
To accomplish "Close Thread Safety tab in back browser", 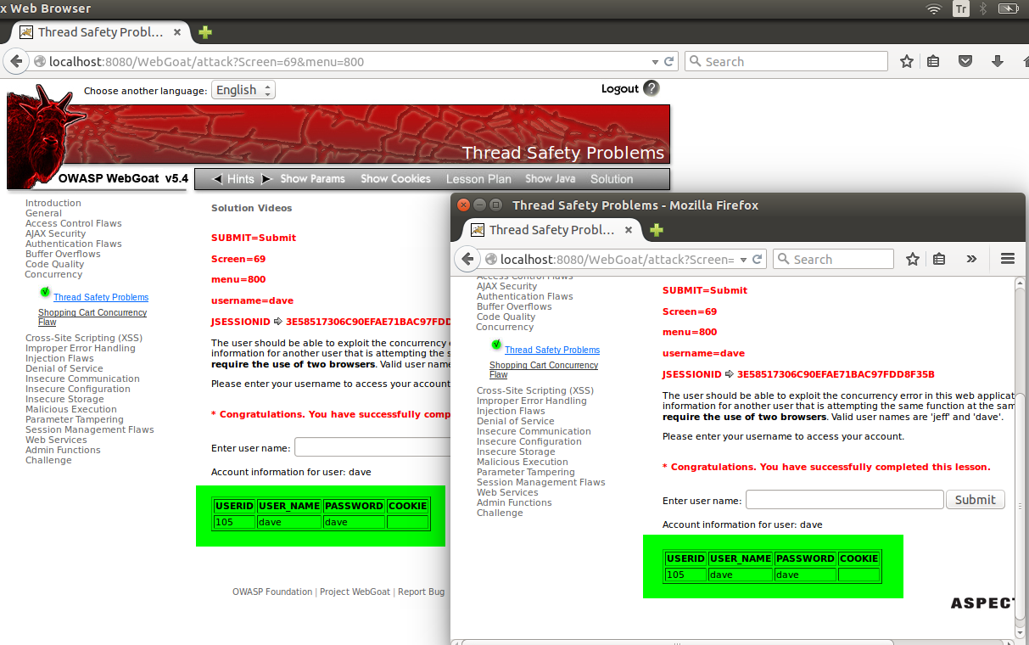I will (177, 32).
